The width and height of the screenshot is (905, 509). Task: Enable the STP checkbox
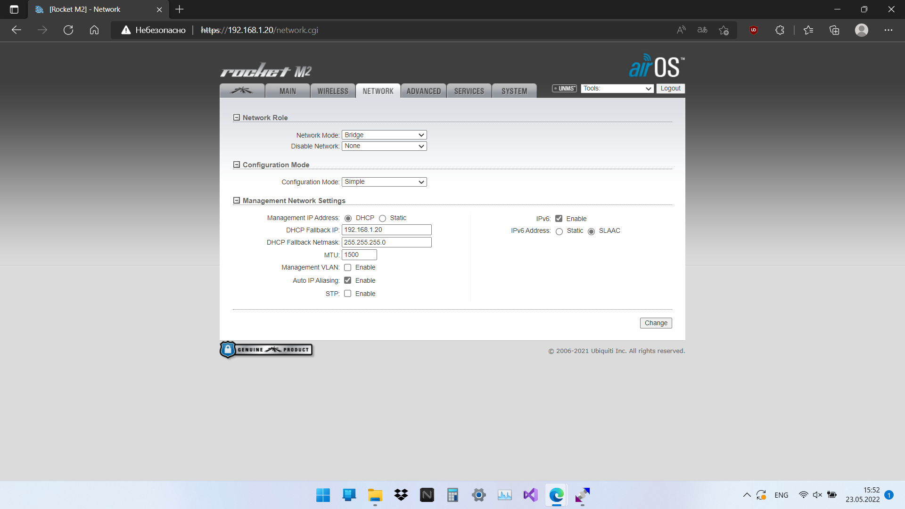tap(347, 294)
